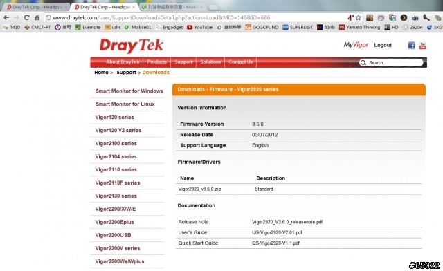Reload the current page
This screenshot has height=271, width=443.
[x=26, y=17]
